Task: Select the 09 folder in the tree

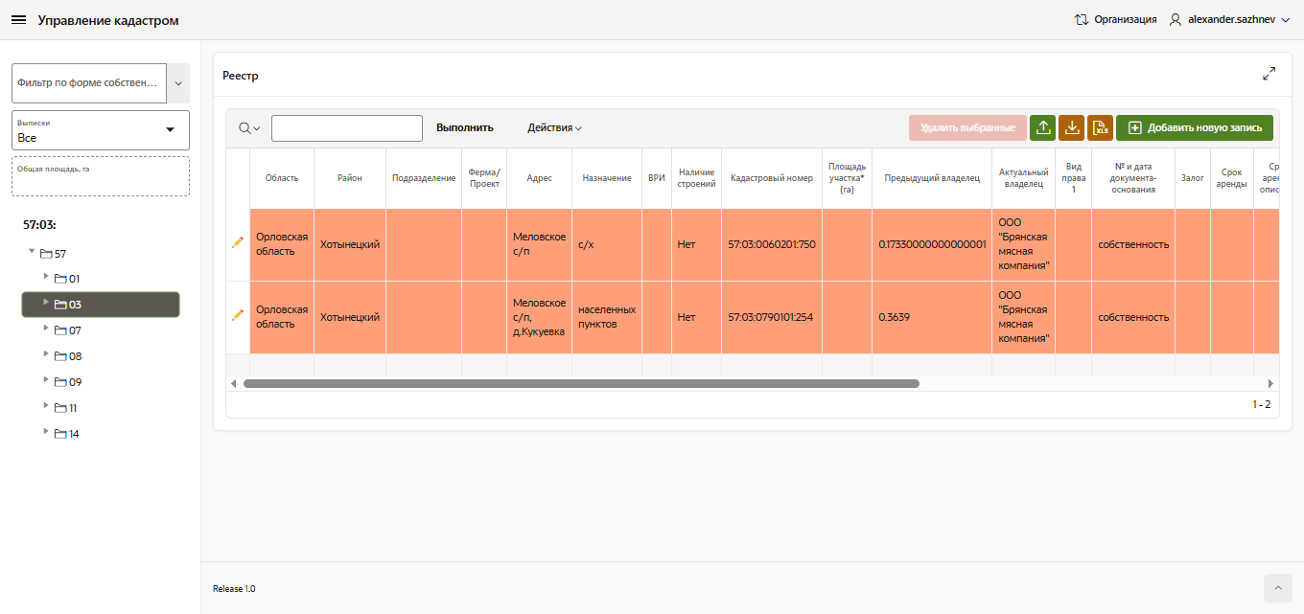Action: coord(74,382)
